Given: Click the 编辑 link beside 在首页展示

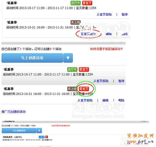Looking at the screenshot, I should [x=109, y=34].
